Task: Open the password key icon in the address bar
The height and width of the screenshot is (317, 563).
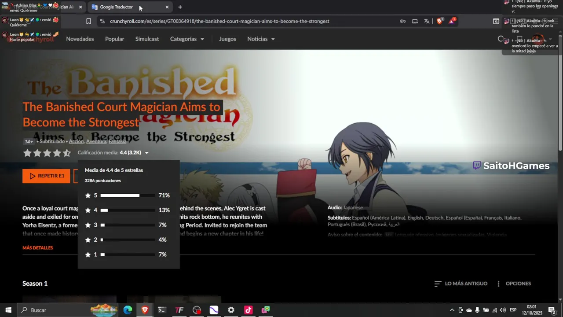Action: tap(403, 21)
